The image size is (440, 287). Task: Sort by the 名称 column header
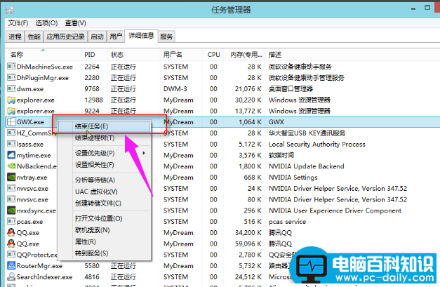pyautogui.click(x=44, y=55)
